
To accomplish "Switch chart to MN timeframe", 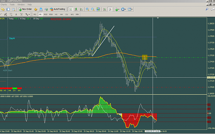I will tap(77, 14).
